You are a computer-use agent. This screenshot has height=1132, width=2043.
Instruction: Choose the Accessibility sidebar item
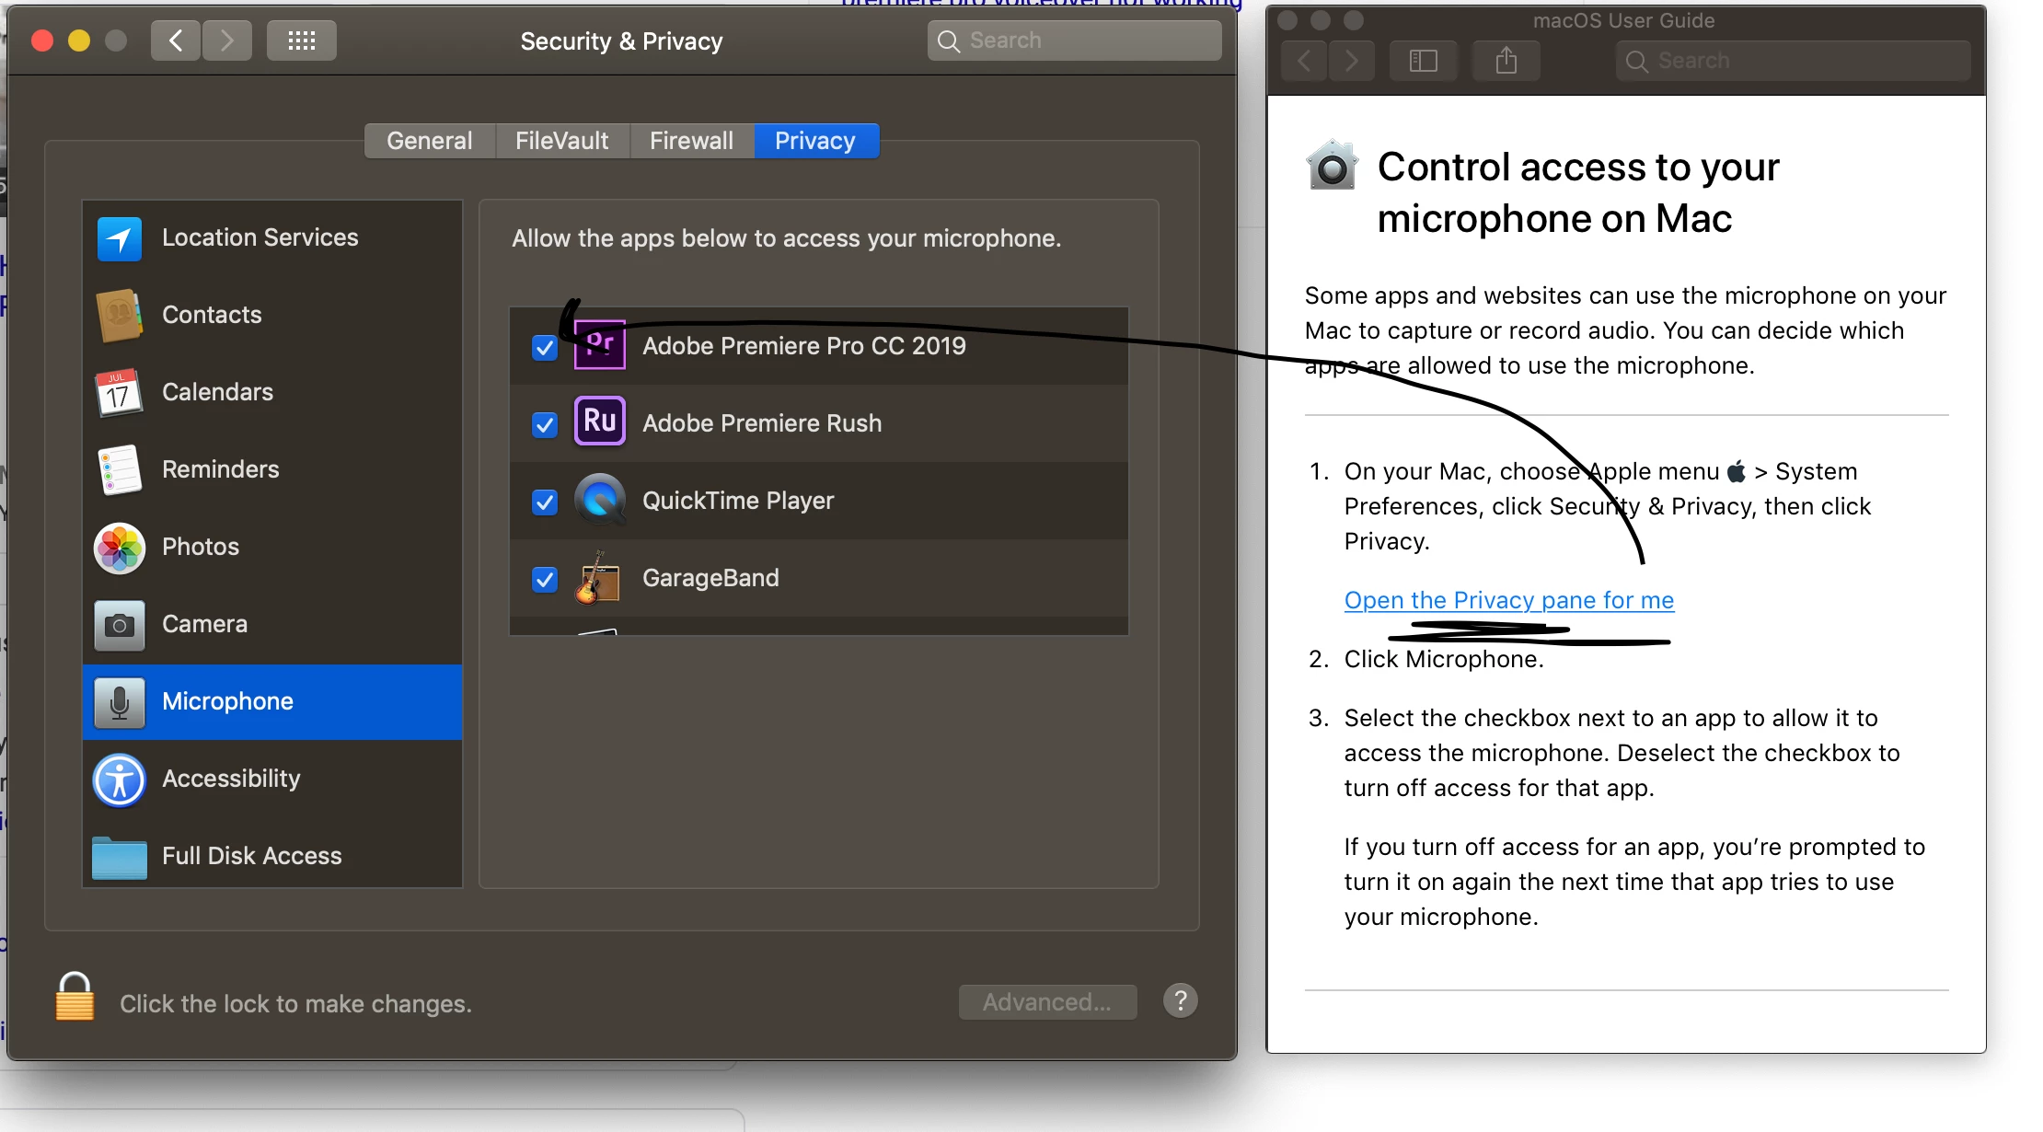point(230,780)
